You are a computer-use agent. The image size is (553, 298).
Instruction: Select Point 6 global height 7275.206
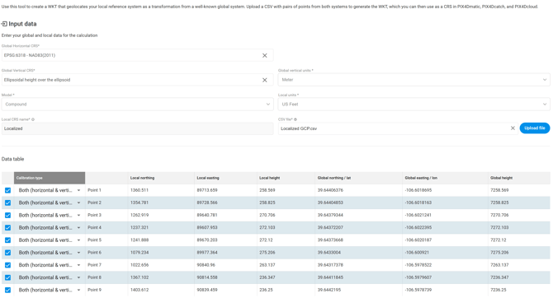[499, 253]
